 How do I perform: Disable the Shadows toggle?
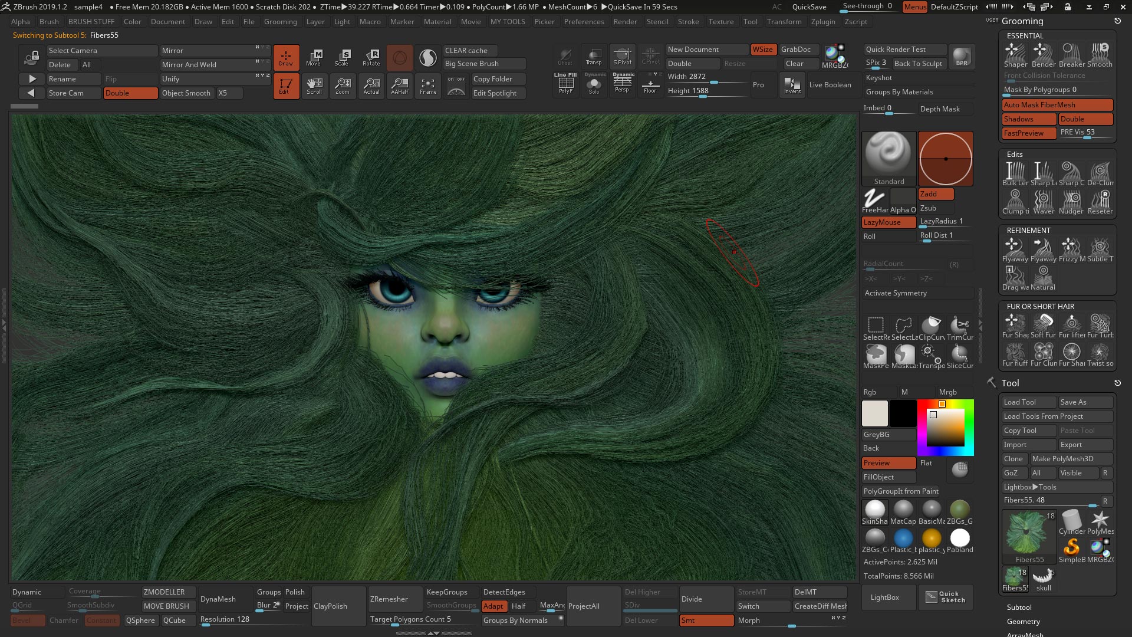(x=1028, y=119)
